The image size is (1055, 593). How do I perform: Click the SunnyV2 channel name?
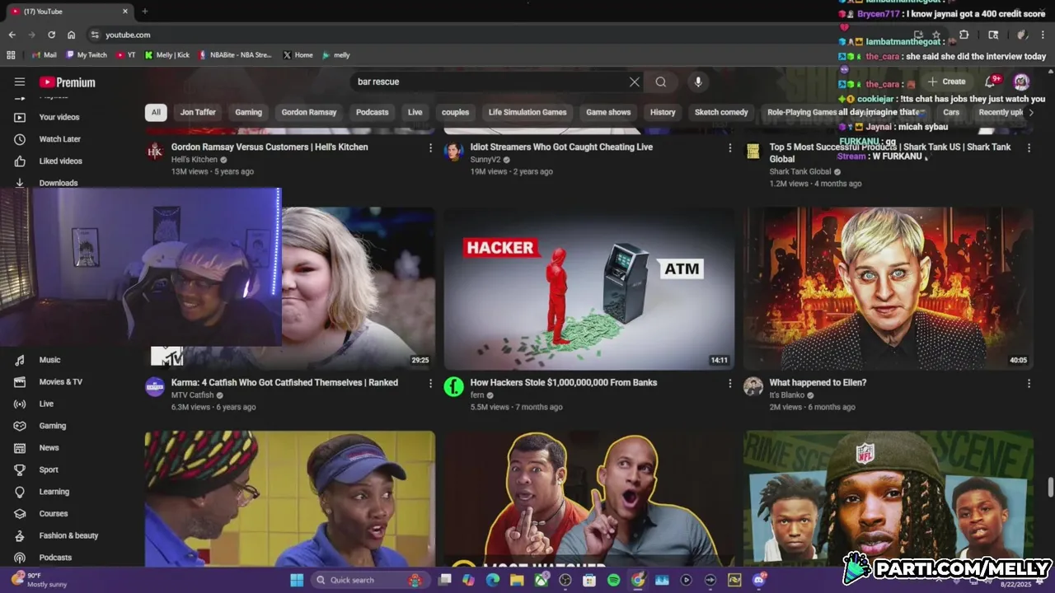coord(485,160)
